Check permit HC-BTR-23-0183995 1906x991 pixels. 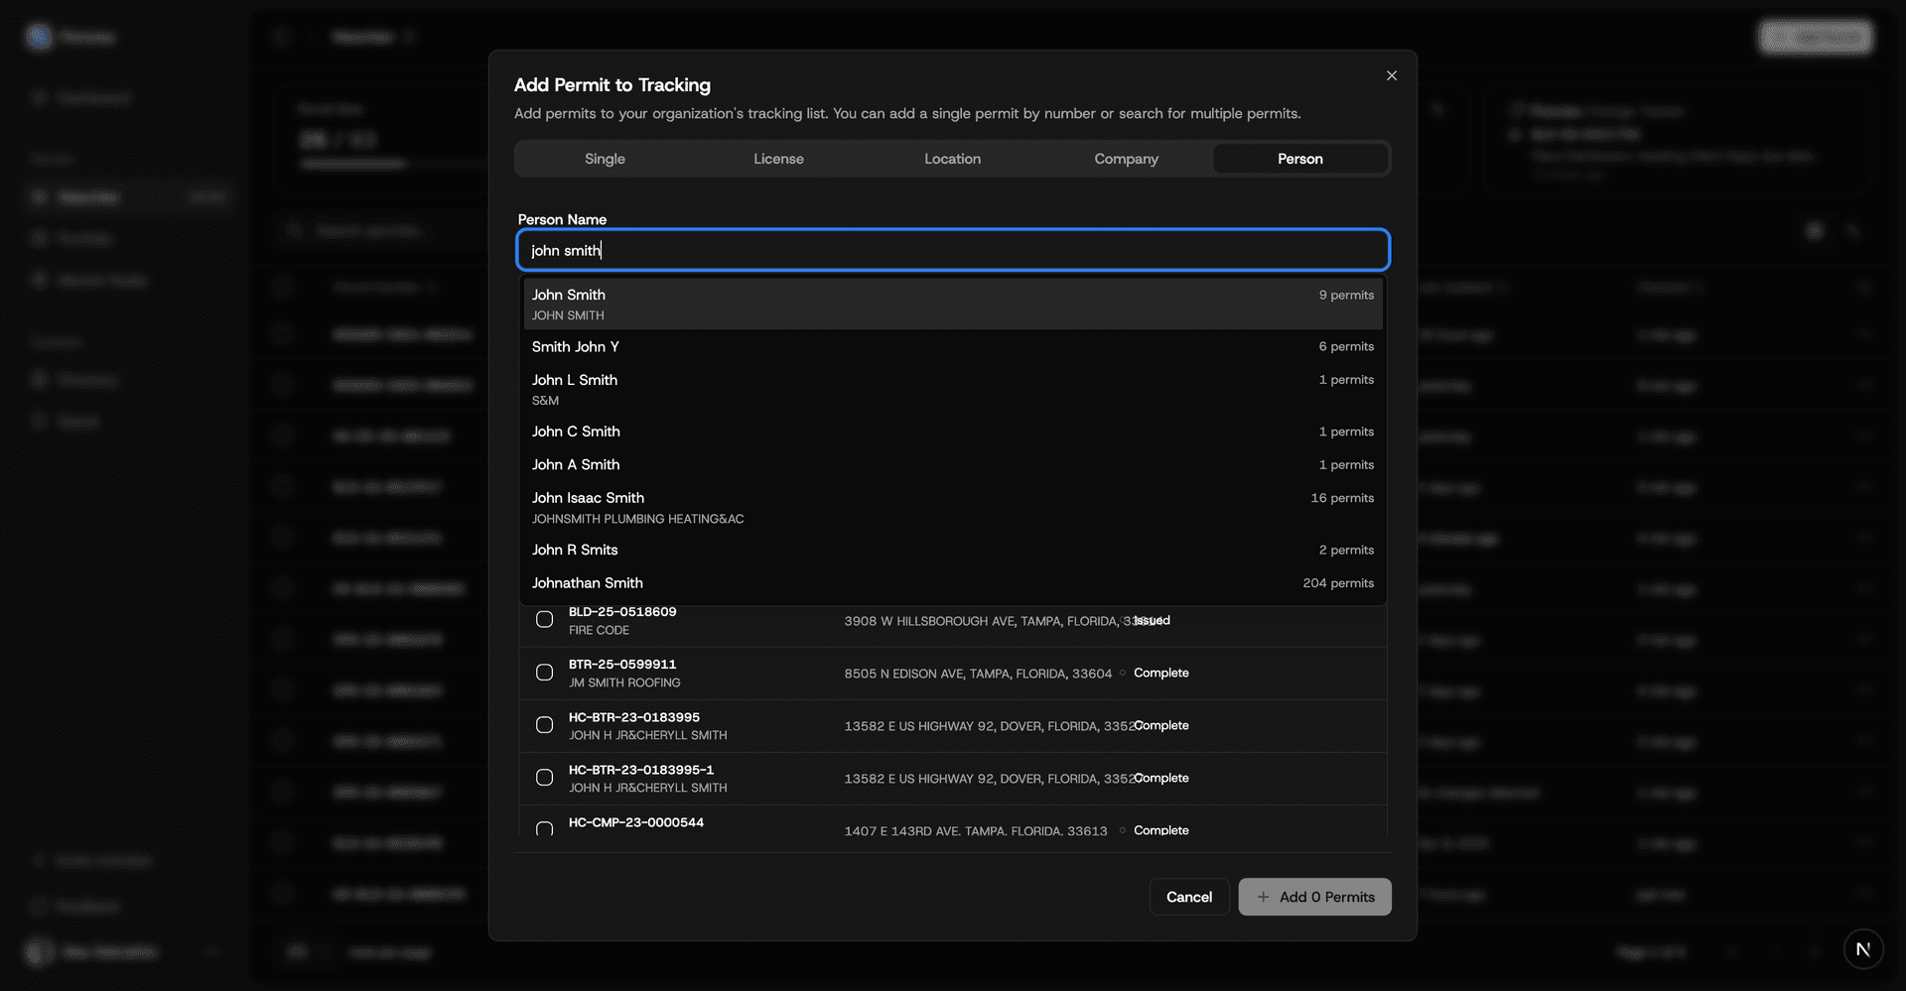tap(544, 724)
